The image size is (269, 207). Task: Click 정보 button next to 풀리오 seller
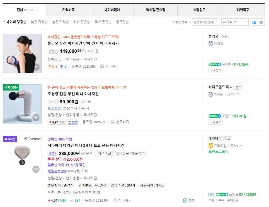click(x=224, y=36)
